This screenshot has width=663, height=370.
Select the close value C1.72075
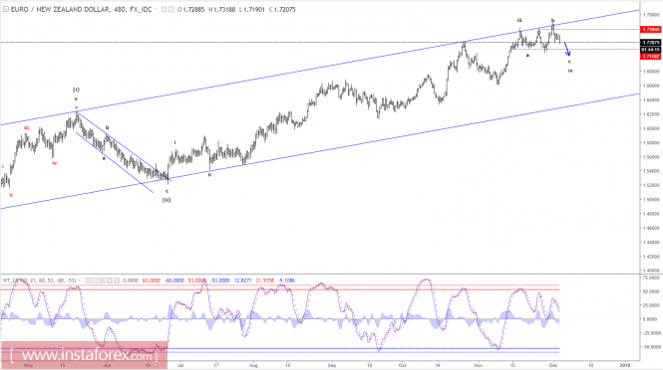coord(282,9)
